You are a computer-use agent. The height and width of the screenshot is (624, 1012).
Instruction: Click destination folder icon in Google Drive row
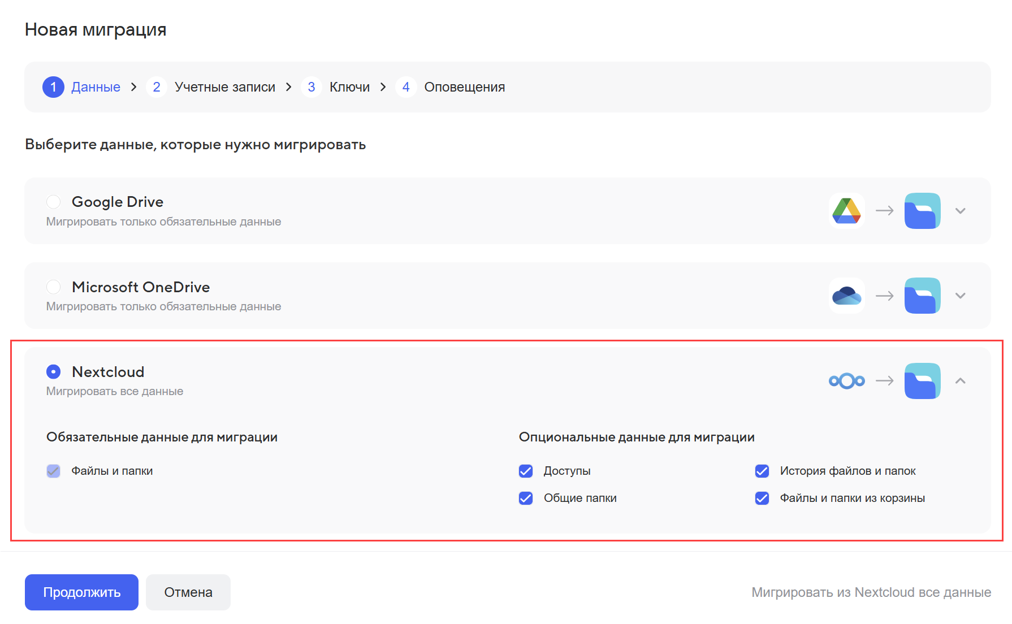coord(922,211)
